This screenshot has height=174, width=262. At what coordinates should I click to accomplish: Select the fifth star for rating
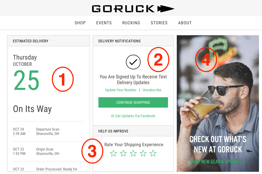click(x=153, y=153)
